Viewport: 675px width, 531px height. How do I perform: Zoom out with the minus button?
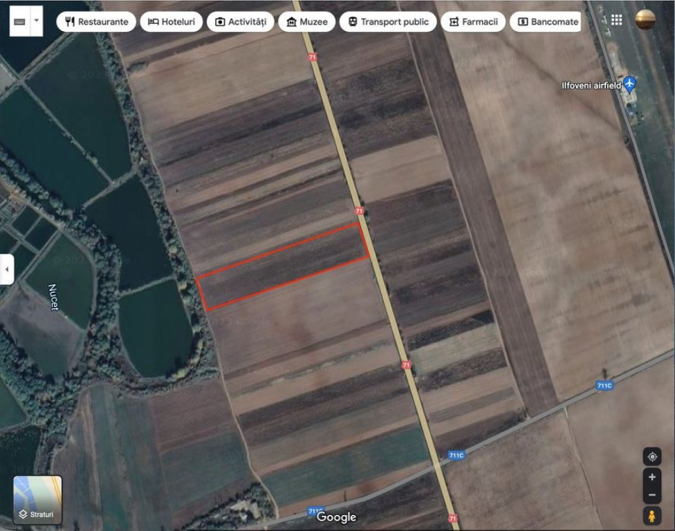[651, 495]
